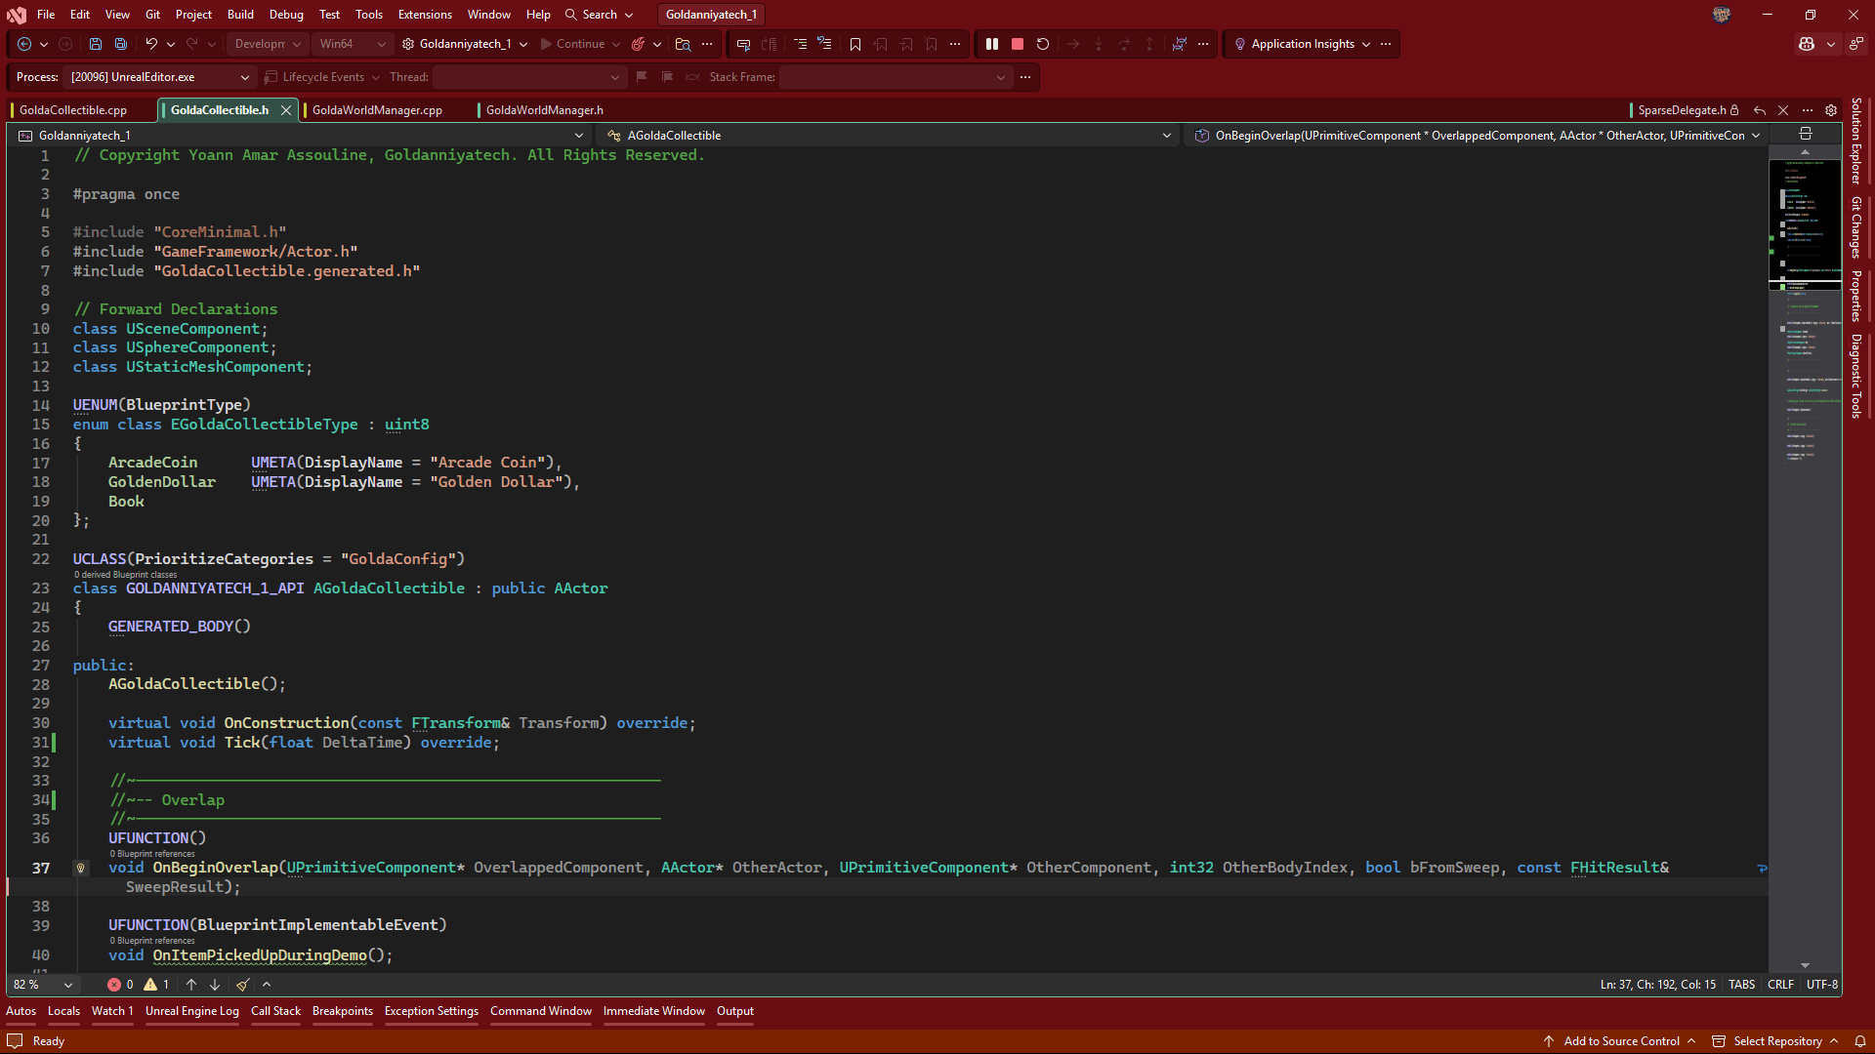
Task: Click the CRLF line ending indicator
Action: click(1780, 985)
